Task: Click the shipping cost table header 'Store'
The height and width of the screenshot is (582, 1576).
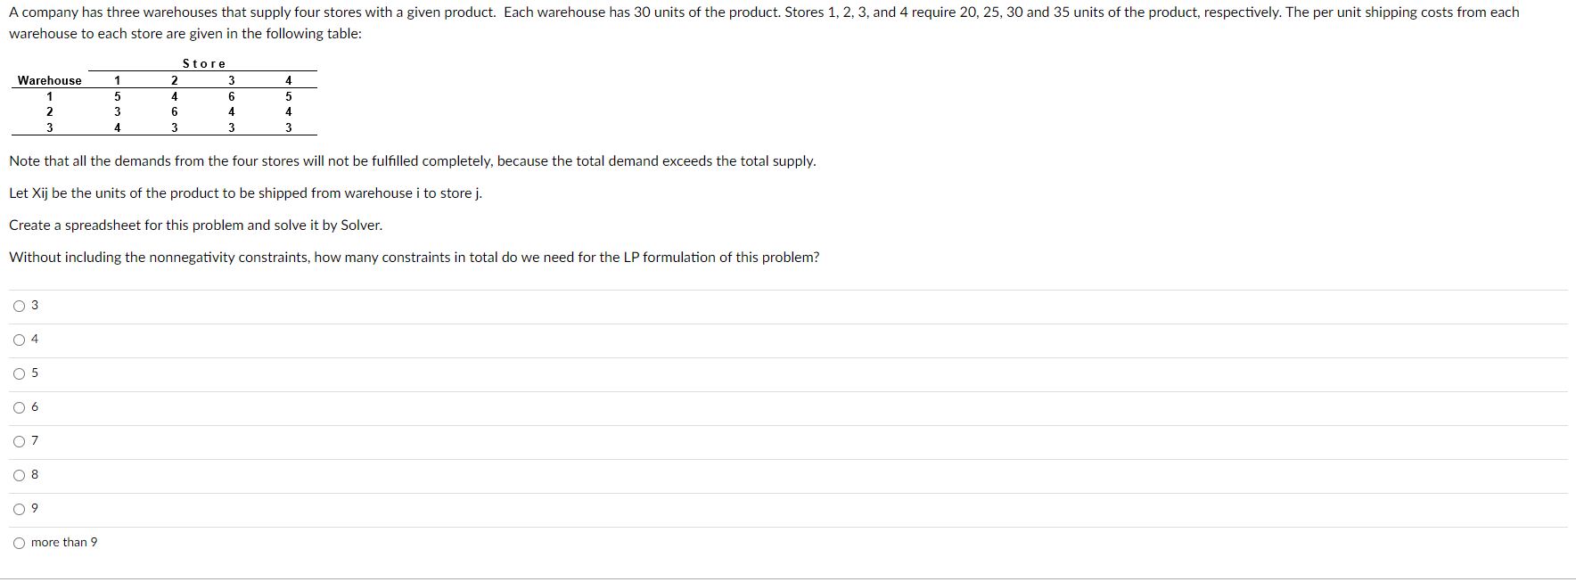Action: (202, 63)
